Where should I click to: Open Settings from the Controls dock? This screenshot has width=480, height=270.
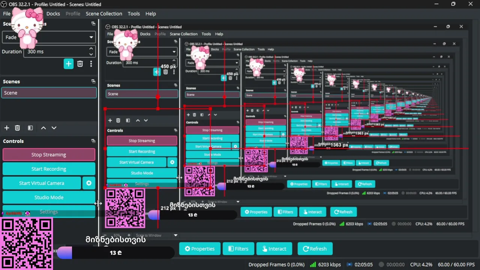pos(49,211)
